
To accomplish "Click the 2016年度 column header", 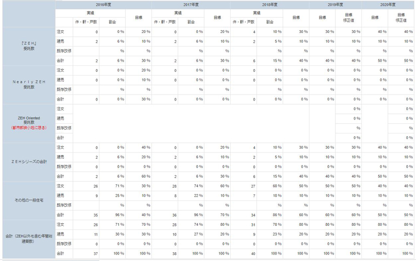I will (x=104, y=5).
